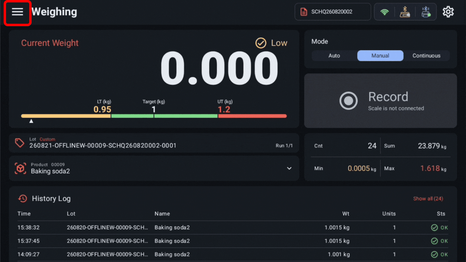Open lot 260821-OFFLINEW-00009 row

tap(154, 143)
